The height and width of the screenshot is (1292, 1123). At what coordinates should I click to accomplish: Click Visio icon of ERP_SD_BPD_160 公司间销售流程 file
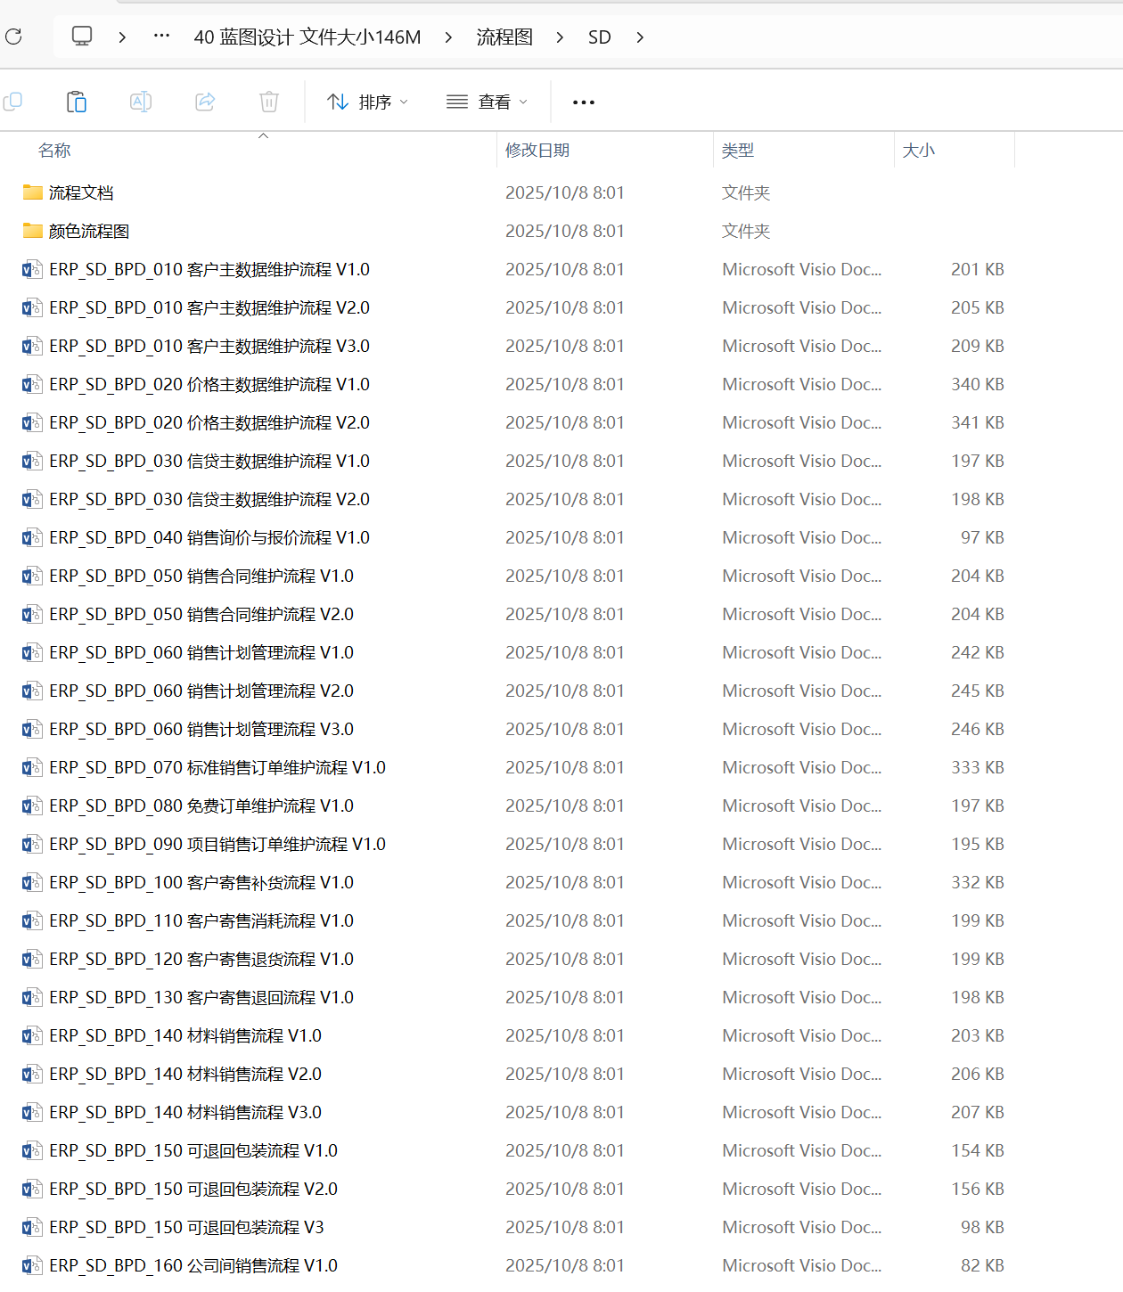pyautogui.click(x=32, y=1265)
